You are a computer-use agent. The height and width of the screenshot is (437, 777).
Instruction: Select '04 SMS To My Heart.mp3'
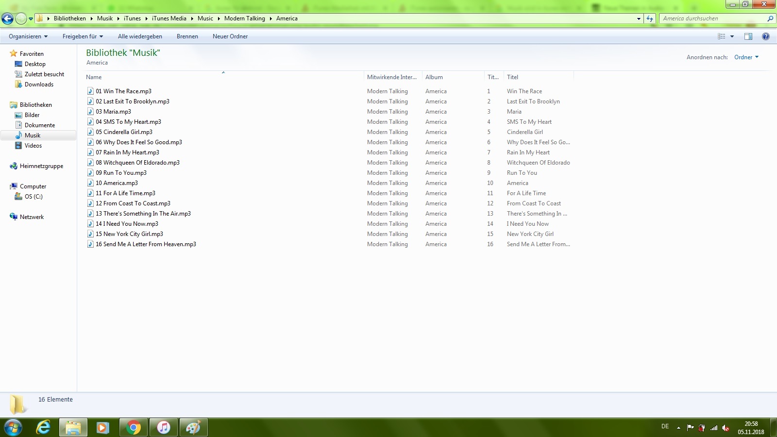[128, 122]
